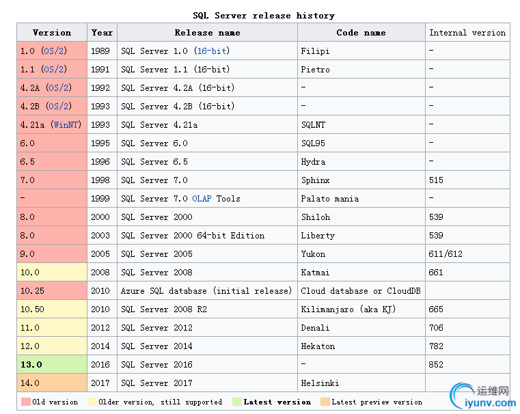Click the code name SQL95
Image resolution: width=520 pixels, height=414 pixels.
point(313,143)
